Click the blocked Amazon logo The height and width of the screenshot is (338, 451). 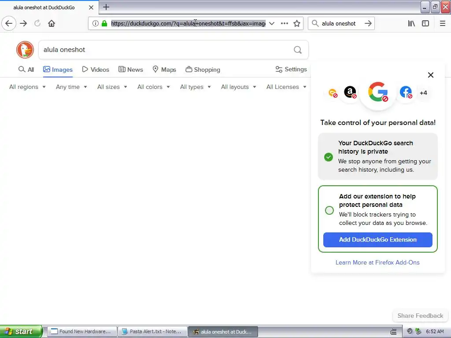[350, 92]
